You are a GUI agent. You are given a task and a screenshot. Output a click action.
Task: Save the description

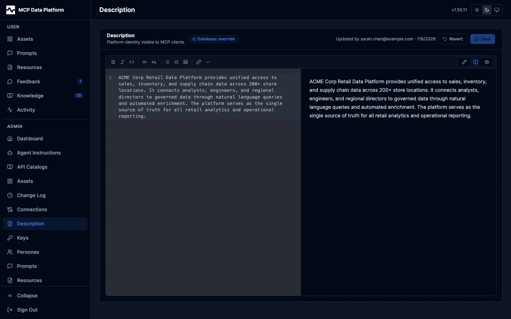(x=483, y=39)
